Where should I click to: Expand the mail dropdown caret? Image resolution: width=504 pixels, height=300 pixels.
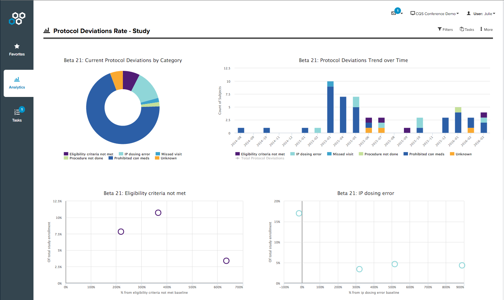pyautogui.click(x=402, y=14)
